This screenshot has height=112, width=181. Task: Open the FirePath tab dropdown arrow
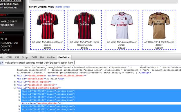(69, 57)
